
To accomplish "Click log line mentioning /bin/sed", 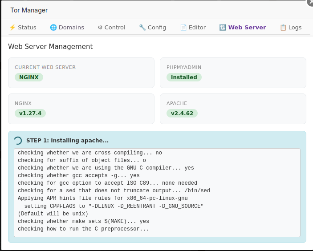I will tap(114, 191).
